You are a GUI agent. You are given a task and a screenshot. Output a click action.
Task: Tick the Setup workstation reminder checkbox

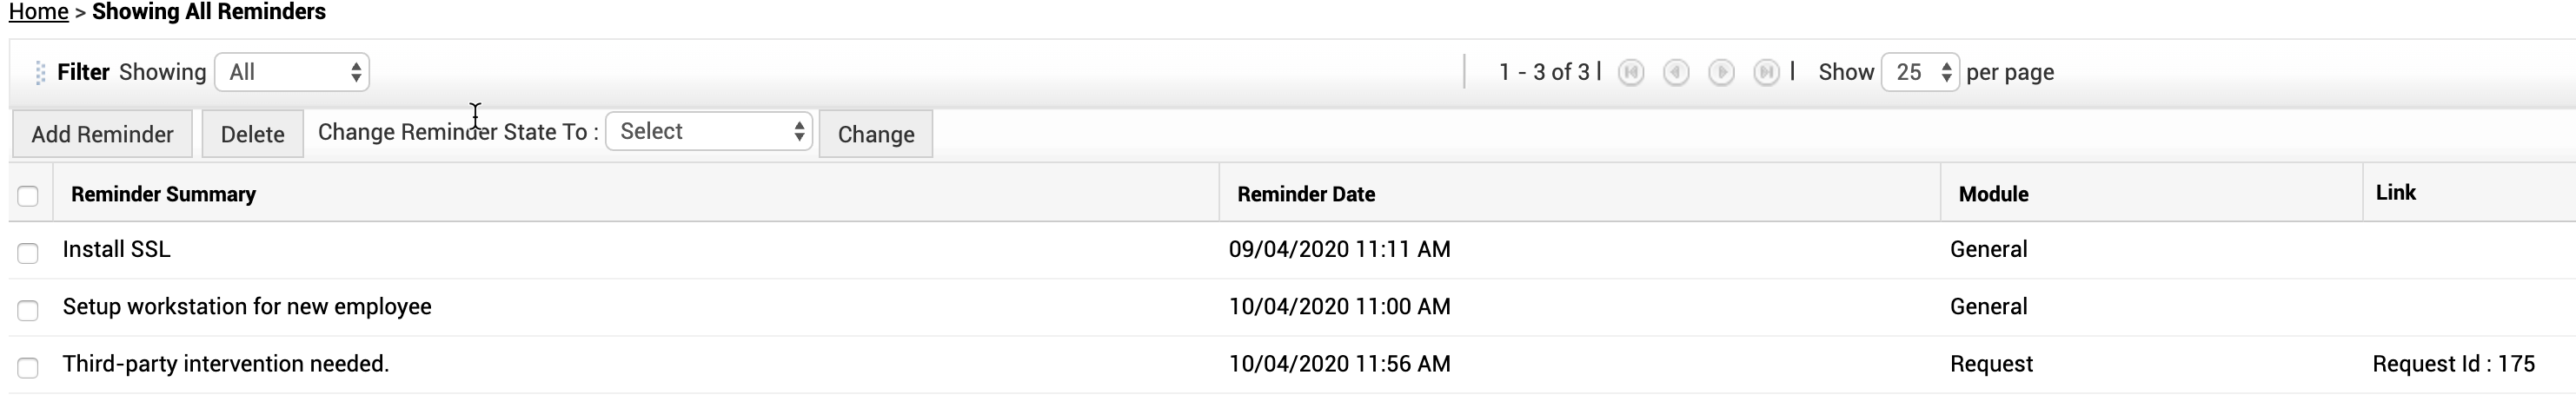(28, 310)
